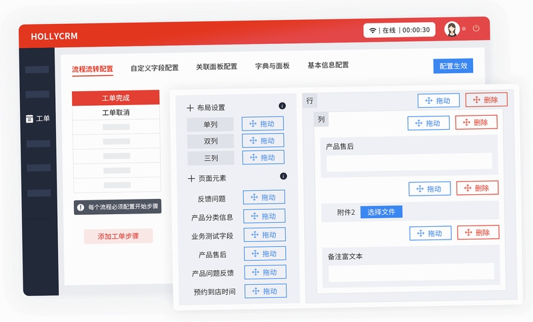Click 添加工单步骤 button
The width and height of the screenshot is (533, 322).
pyautogui.click(x=119, y=236)
